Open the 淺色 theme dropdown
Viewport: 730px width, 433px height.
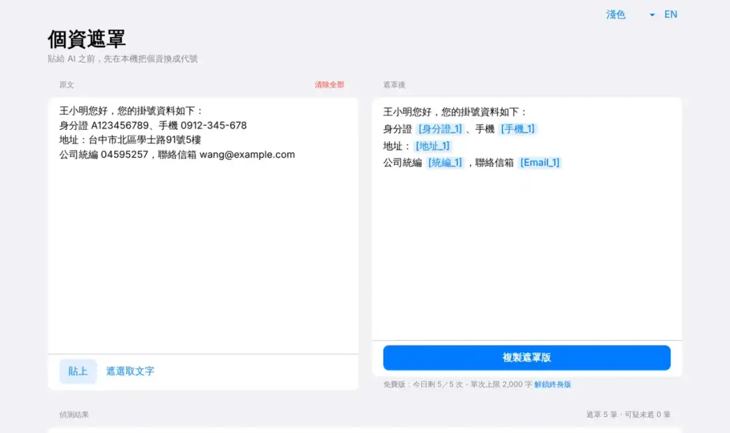[630, 15]
